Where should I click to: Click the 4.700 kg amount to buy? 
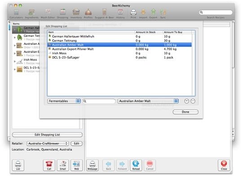[170, 49]
